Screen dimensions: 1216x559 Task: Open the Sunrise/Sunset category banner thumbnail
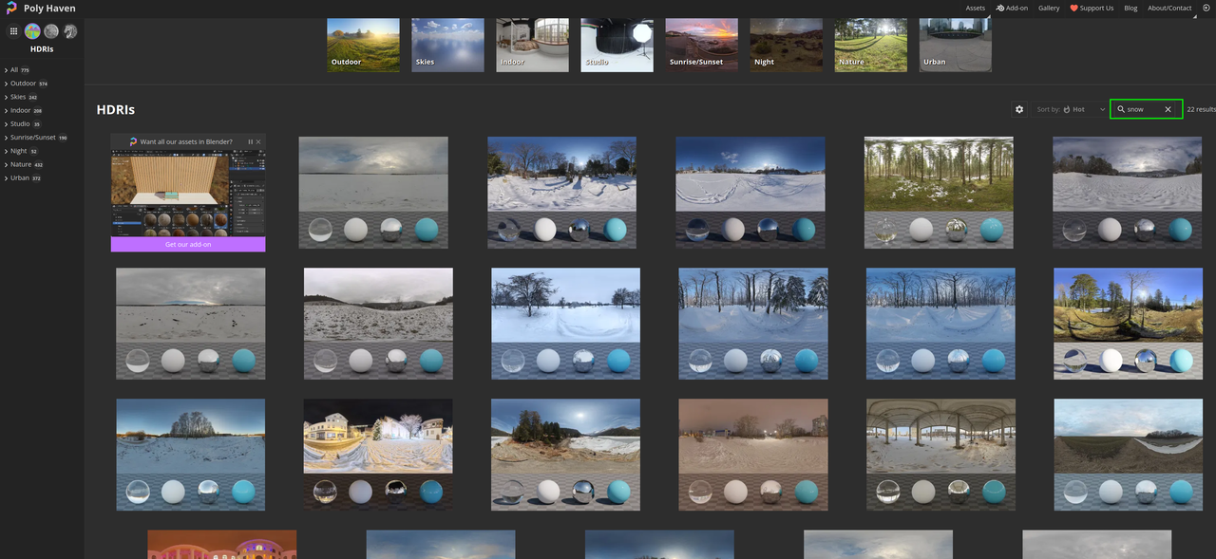coord(702,45)
